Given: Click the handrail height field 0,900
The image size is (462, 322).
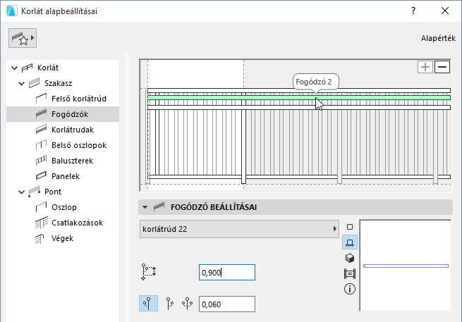Looking at the screenshot, I should [227, 273].
